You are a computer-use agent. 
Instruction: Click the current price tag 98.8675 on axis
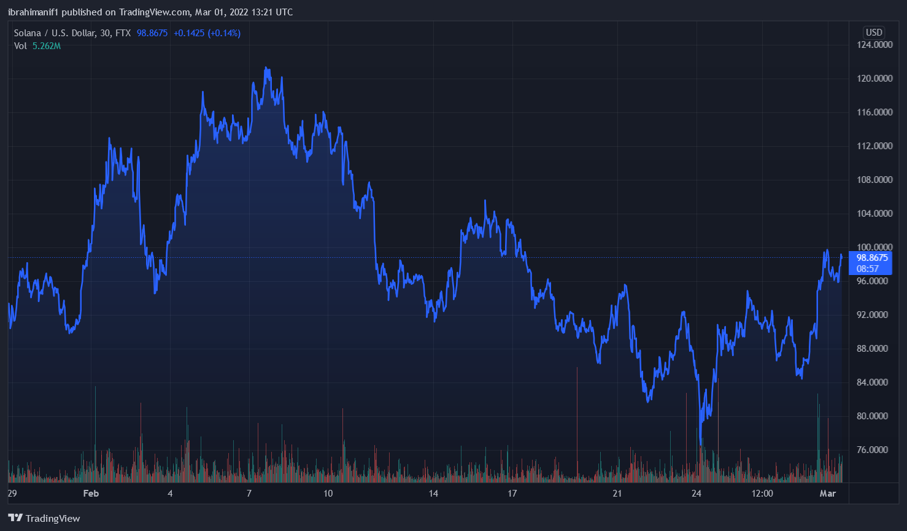point(871,258)
